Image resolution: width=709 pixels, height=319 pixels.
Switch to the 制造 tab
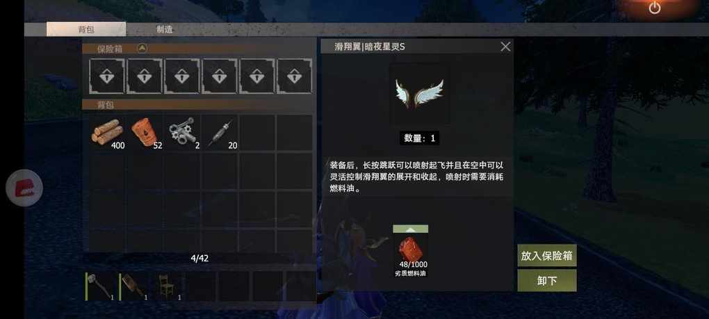[x=165, y=29]
